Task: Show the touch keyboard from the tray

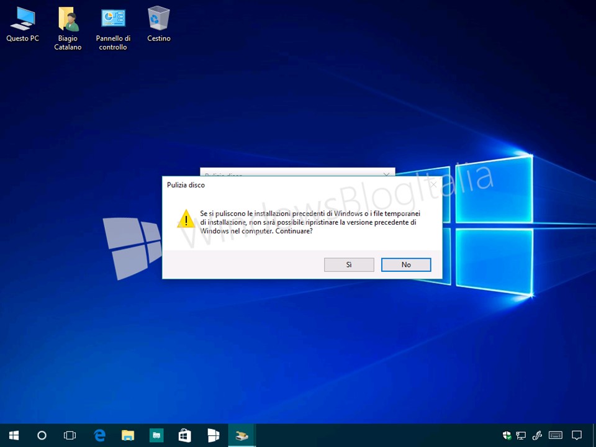Action: point(556,436)
